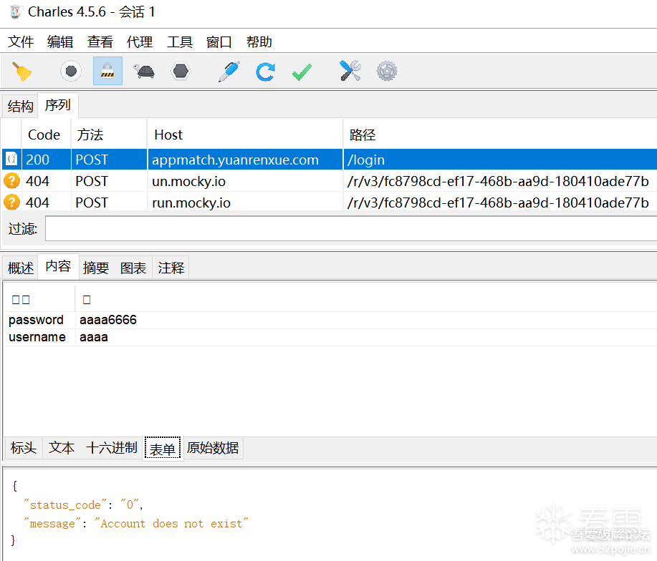Open the 图表 tab
Screen dimensions: 657x561
133,268
